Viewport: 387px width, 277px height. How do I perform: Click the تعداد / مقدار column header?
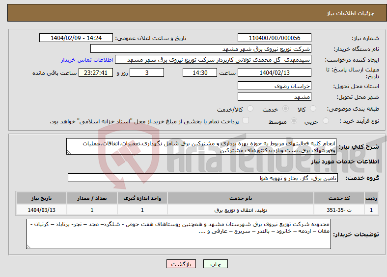tap(92, 198)
